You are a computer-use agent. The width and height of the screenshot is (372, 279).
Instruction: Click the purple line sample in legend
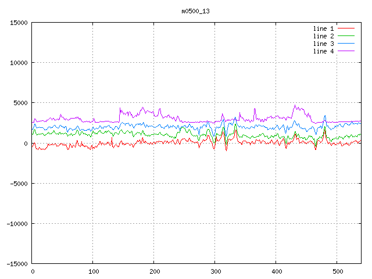(346, 51)
